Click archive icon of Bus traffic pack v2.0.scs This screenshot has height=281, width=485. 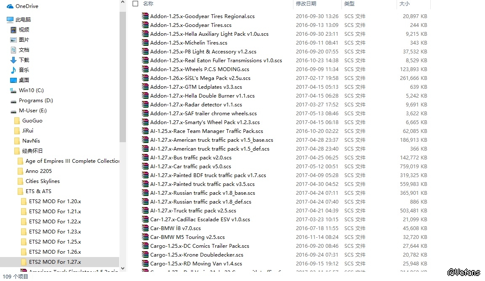pyautogui.click(x=145, y=157)
